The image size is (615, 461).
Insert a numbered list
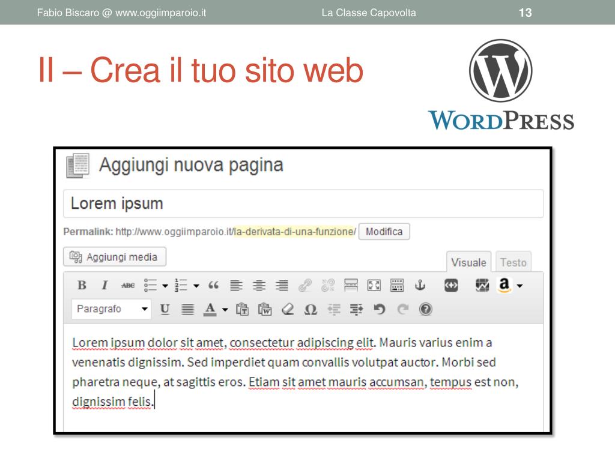click(181, 285)
